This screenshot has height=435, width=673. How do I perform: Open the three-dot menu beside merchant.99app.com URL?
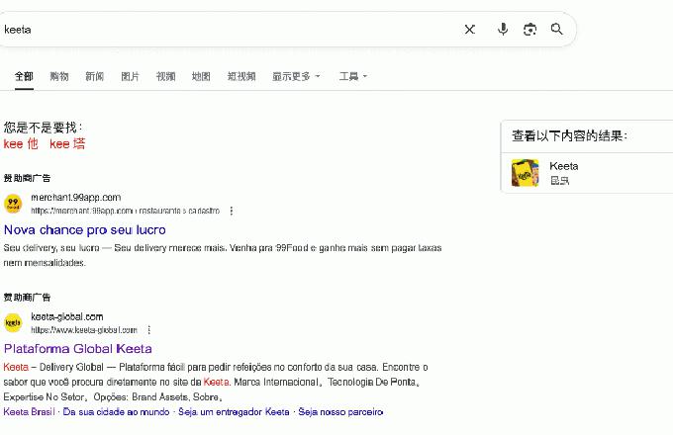coord(232,211)
